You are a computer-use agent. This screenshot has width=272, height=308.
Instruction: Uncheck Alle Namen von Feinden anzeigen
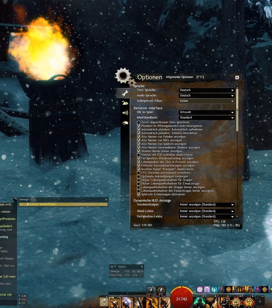[x=139, y=137]
